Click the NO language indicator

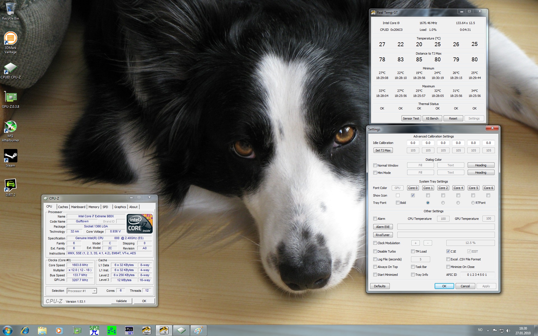480,330
